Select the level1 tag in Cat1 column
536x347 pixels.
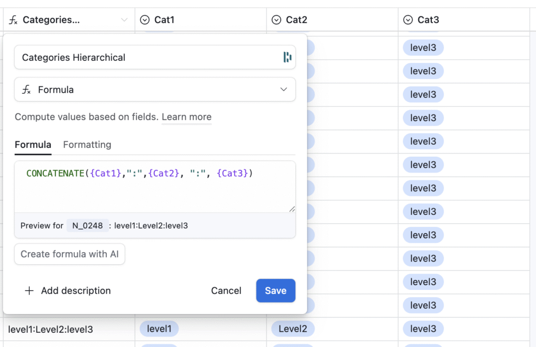(x=159, y=329)
